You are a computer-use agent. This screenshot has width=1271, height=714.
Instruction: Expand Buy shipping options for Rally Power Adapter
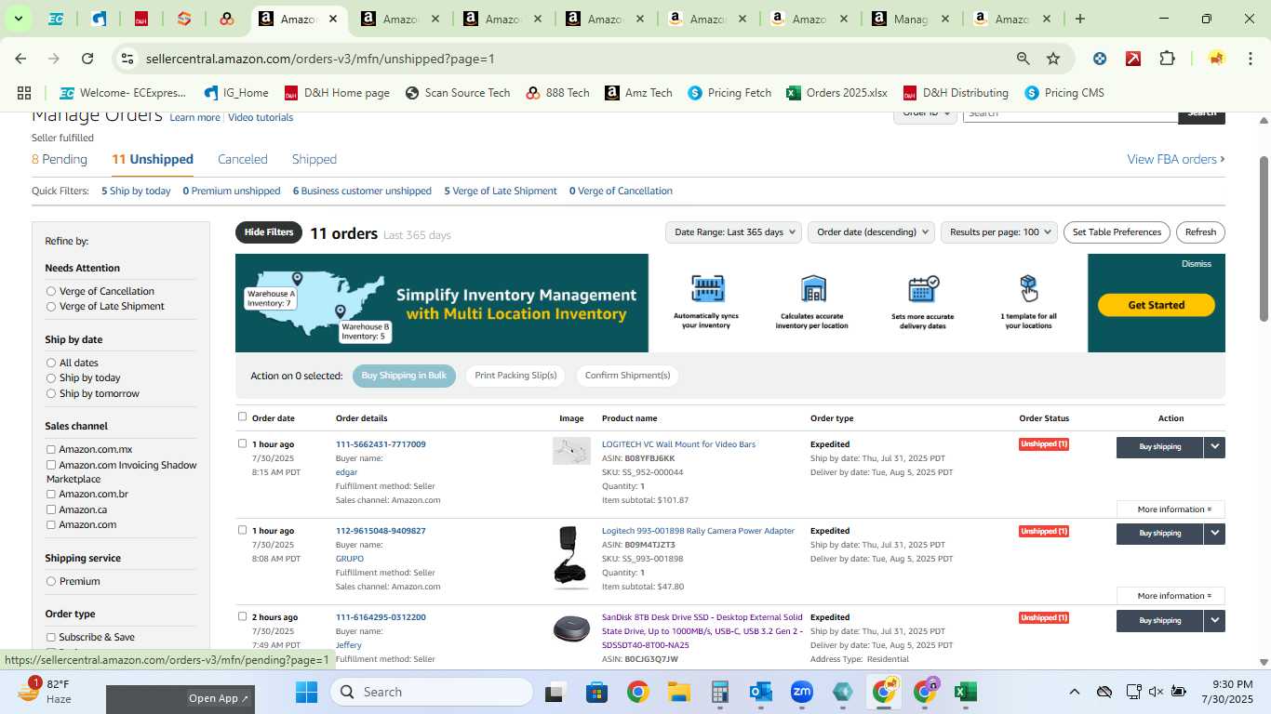point(1214,533)
